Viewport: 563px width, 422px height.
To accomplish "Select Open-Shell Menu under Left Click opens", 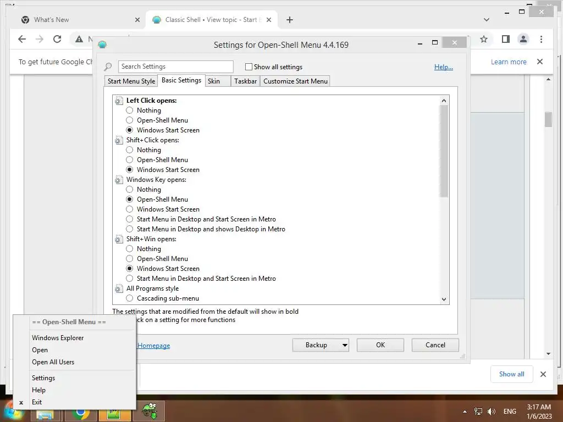I will (x=130, y=120).
